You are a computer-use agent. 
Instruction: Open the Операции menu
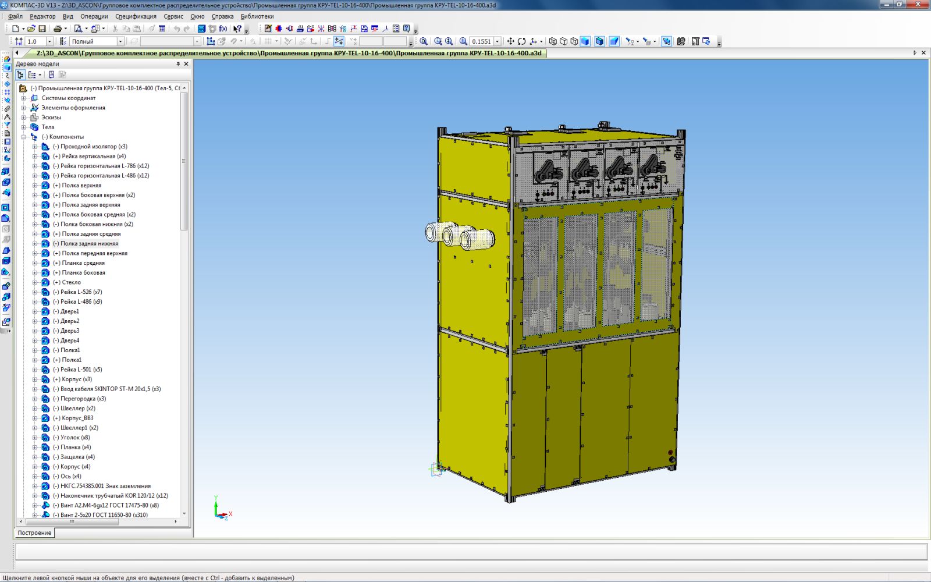tap(94, 16)
